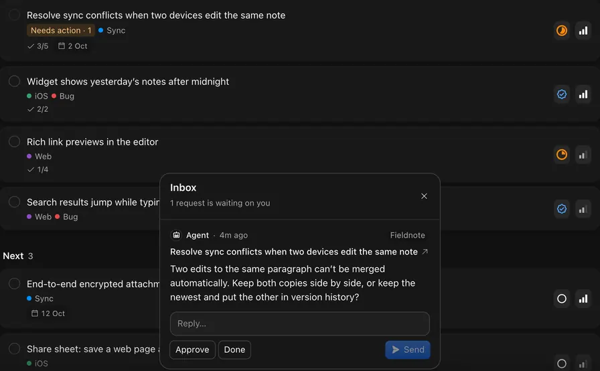Screen dimensions: 600x371
Task: Select the 12 Oct due date
Action: tap(48, 313)
